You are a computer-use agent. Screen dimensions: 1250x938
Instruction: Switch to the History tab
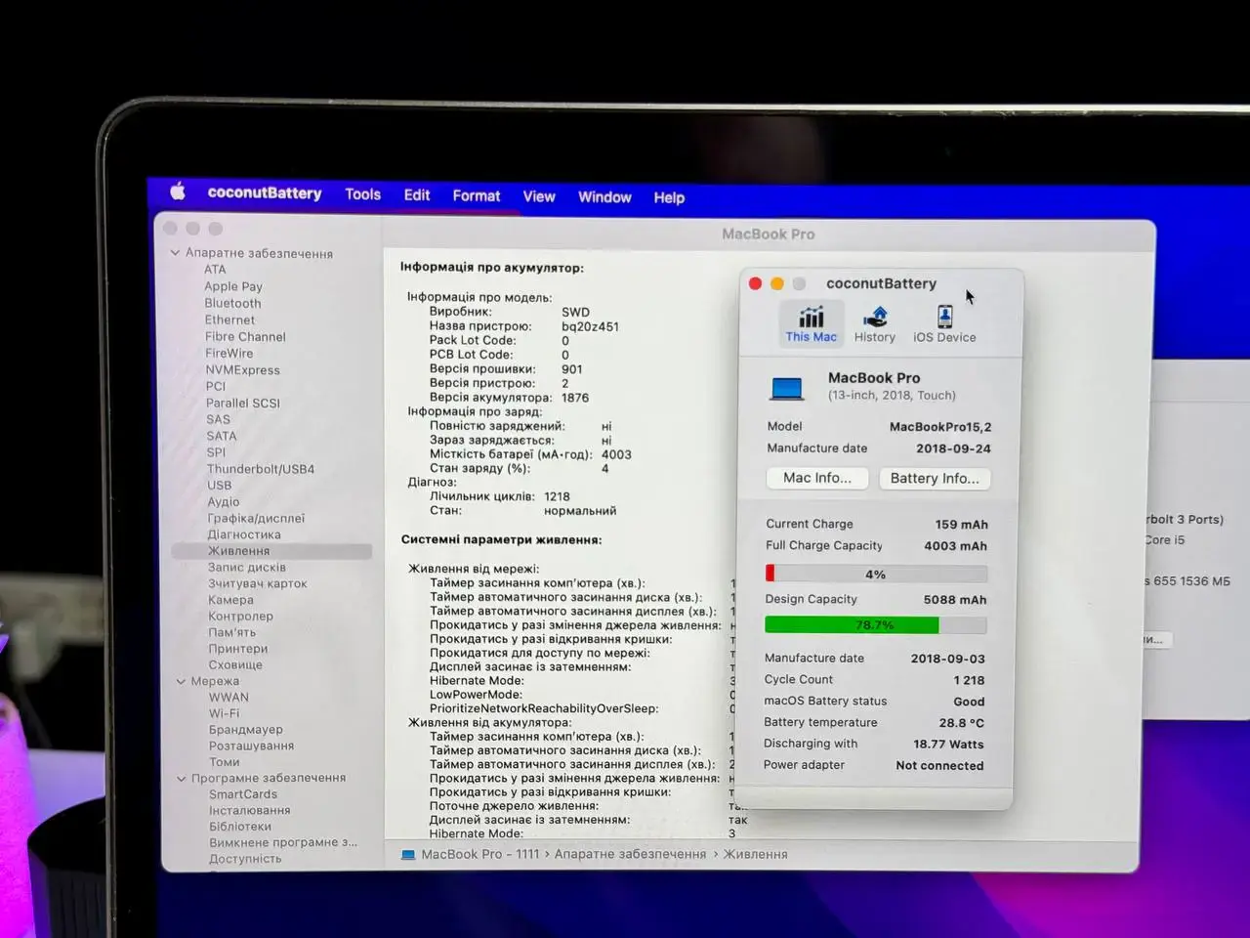tap(875, 324)
